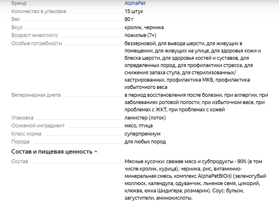Click the "Класс корма" label
The height and width of the screenshot is (202, 279).
coord(26,134)
